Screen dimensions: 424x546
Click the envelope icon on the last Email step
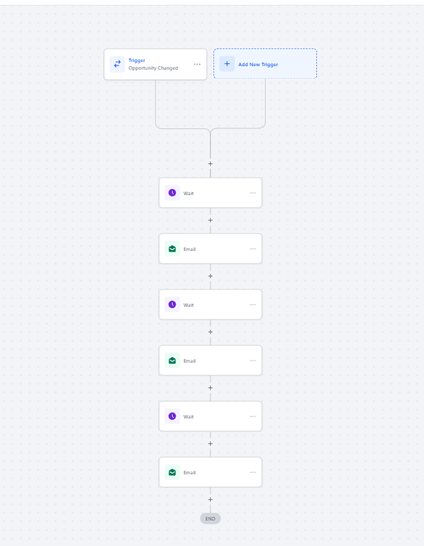tap(172, 472)
